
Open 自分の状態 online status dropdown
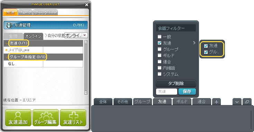tap(76, 36)
